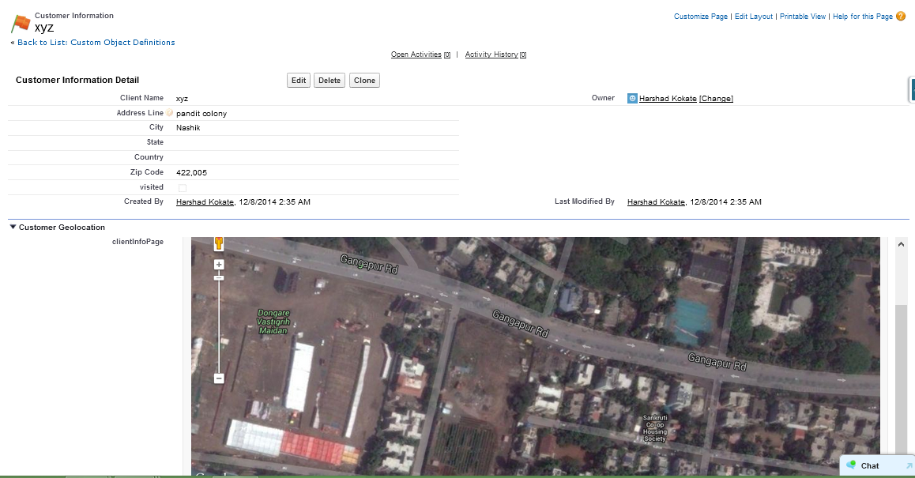
Task: Collapse the Customer Geolocation section
Action: (x=13, y=228)
